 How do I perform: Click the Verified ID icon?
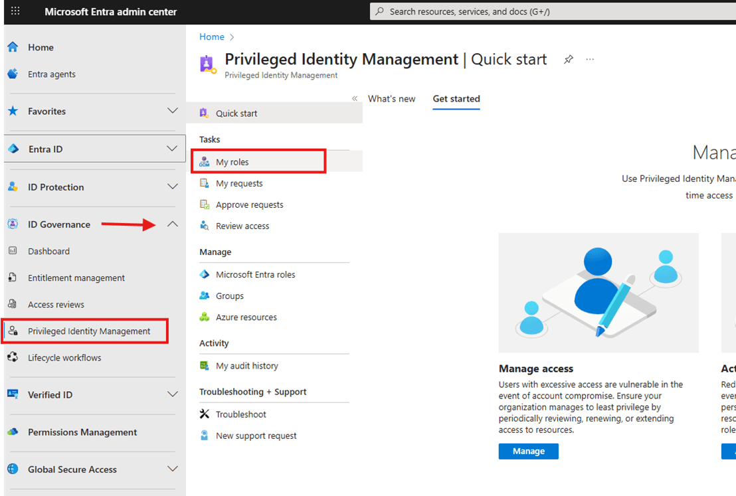[x=13, y=394]
